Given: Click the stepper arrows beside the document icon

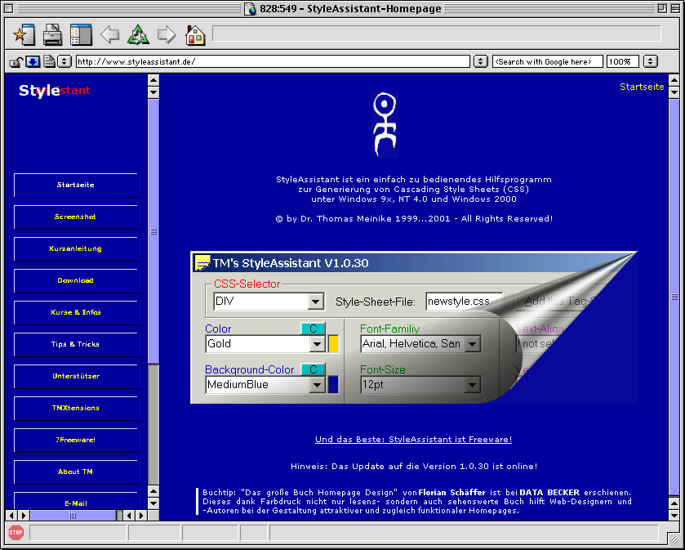Looking at the screenshot, I should (x=64, y=61).
